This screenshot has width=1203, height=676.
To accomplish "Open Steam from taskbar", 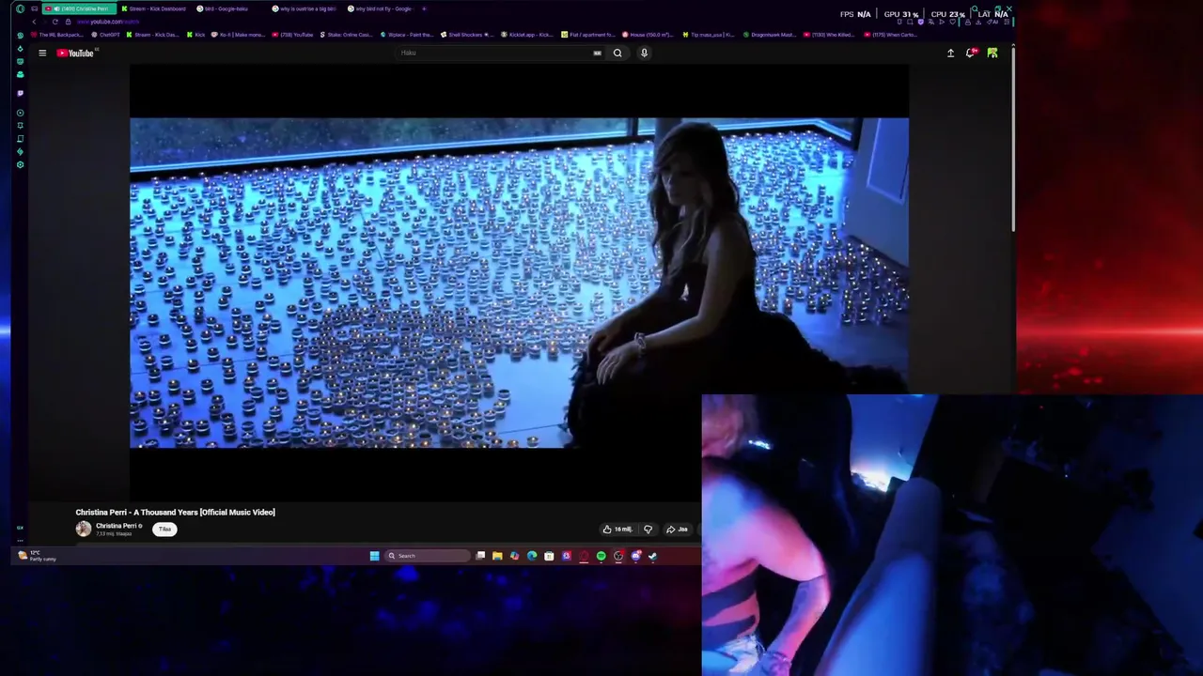I will click(652, 556).
